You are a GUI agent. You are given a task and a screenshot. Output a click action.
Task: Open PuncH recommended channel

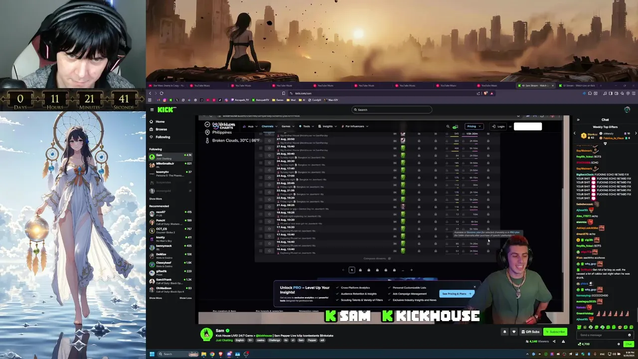170,221
